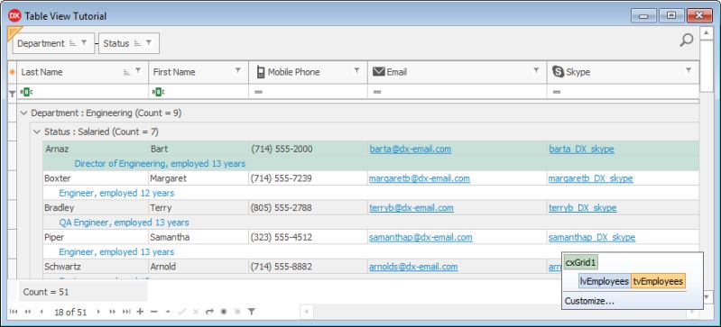Screen dimensions: 721x327
Task: Click the cxGrid1 item in popup
Action: point(581,263)
